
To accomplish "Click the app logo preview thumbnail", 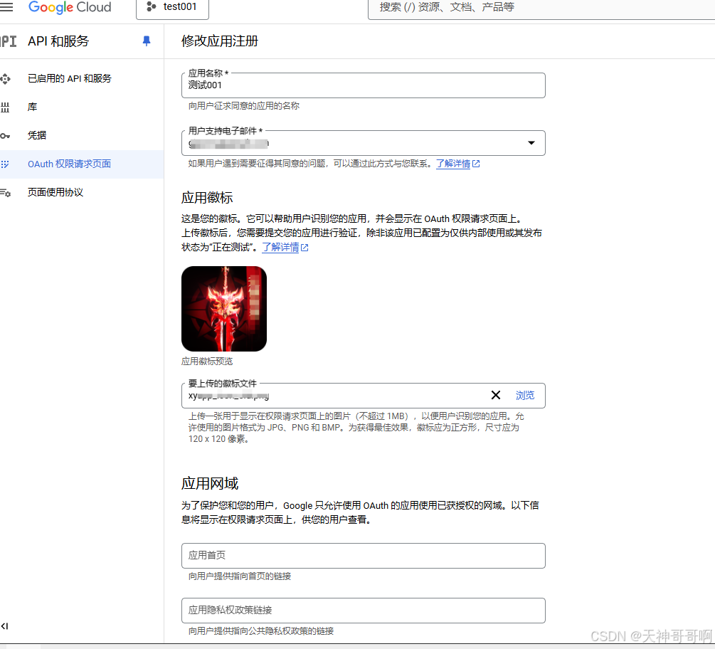I will 224,309.
